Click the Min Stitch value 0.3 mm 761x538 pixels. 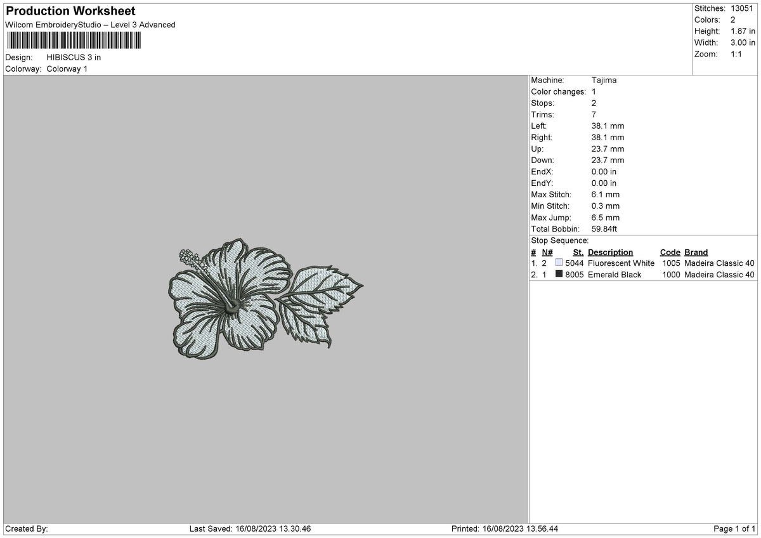click(606, 206)
